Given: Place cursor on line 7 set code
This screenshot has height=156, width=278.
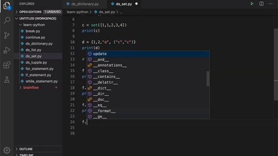Looking at the screenshot, I should [104, 25].
